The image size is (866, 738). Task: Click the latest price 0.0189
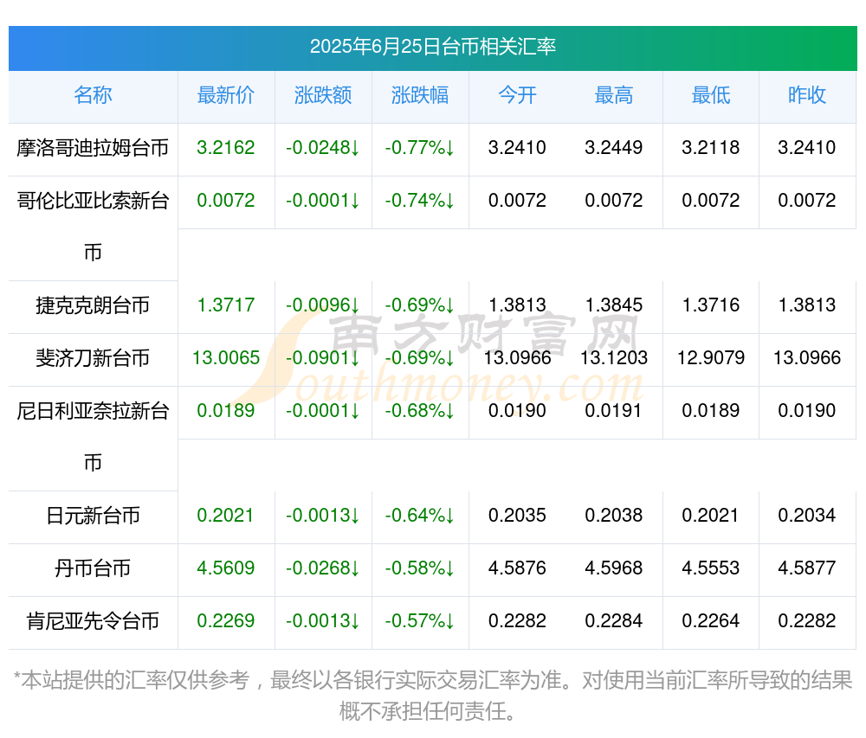[x=226, y=410]
